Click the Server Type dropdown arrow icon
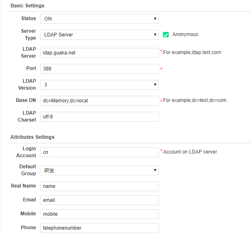This screenshot has height=235, width=251. pyautogui.click(x=155, y=35)
